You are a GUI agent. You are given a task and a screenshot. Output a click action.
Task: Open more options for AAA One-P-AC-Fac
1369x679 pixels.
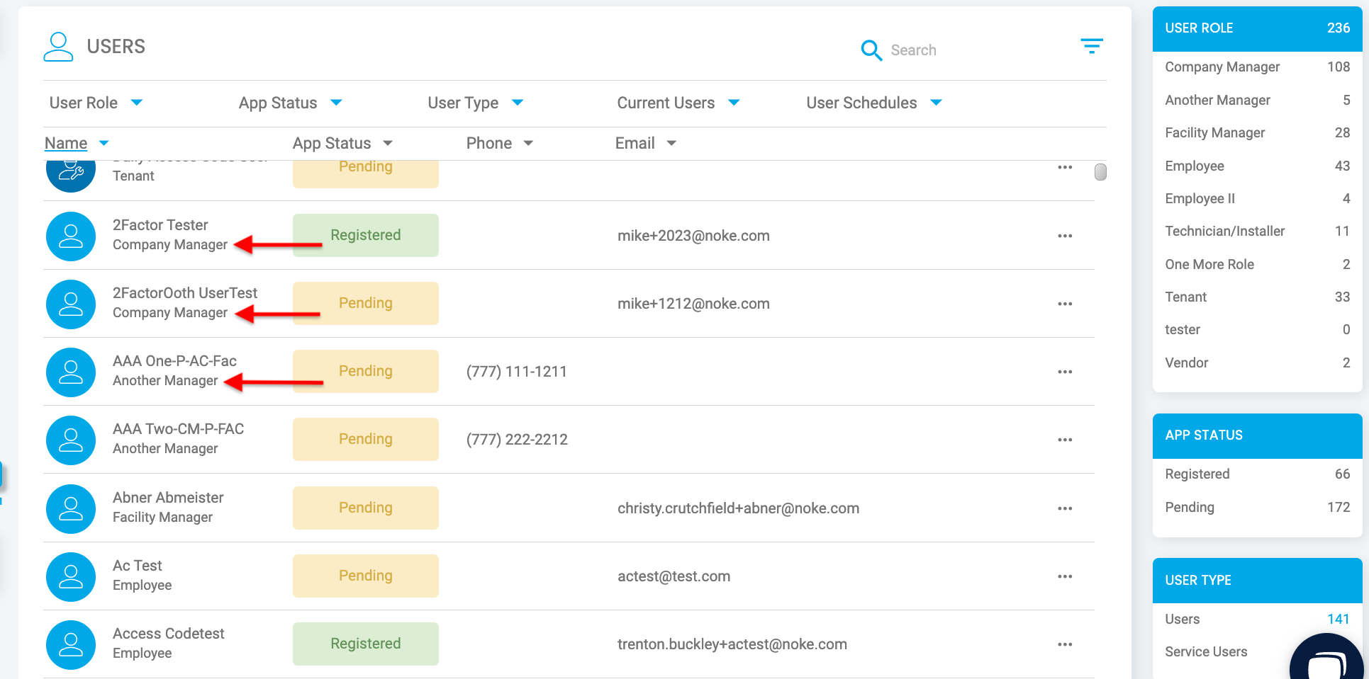(x=1065, y=372)
